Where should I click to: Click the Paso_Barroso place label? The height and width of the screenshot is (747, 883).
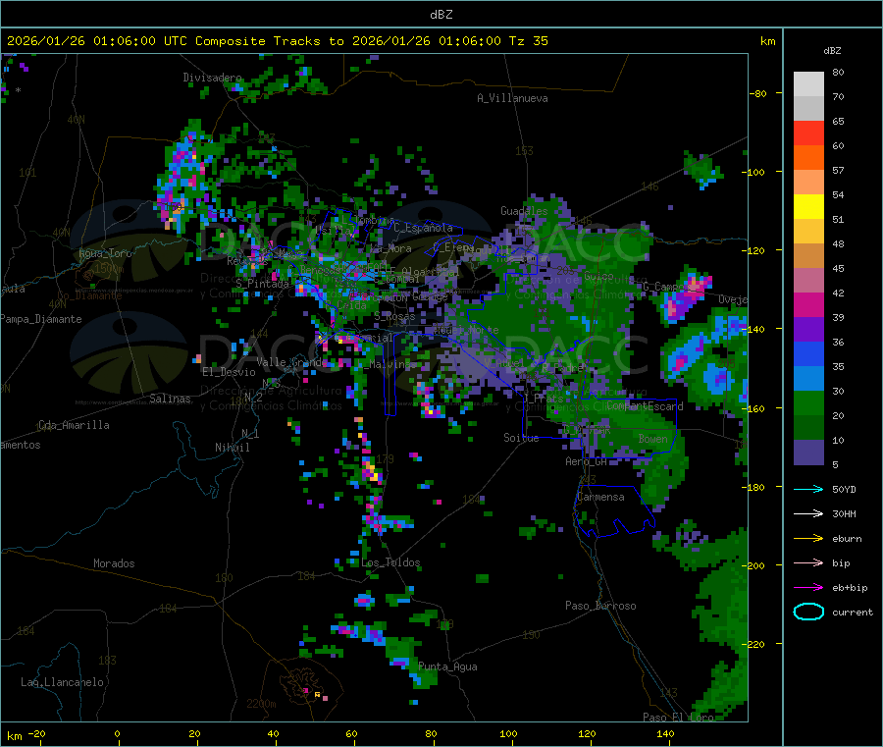[600, 606]
